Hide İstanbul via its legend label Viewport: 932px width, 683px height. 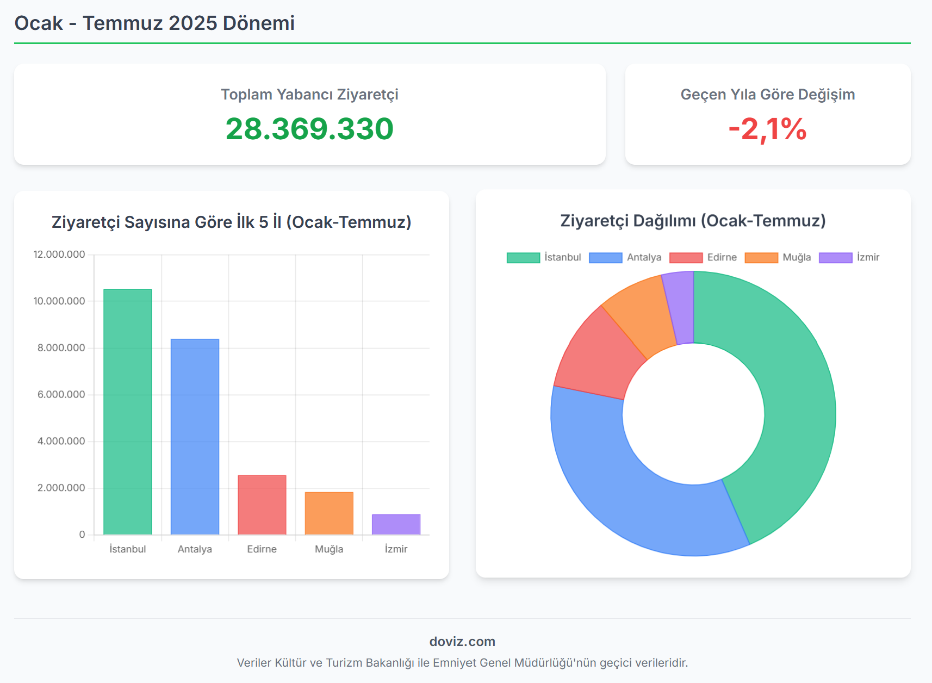pyautogui.click(x=563, y=258)
